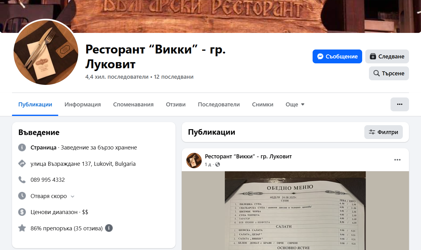Open the page's three-dot menu near tabs
421x250 pixels.
pos(399,104)
